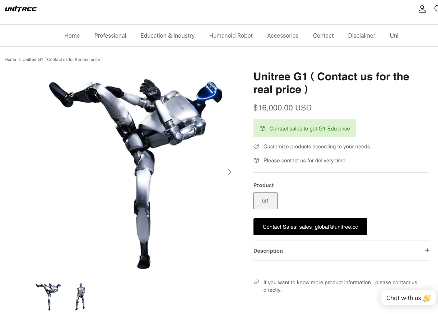Click the leaf icon beside product information note
This screenshot has height=314, width=438.
(256, 282)
